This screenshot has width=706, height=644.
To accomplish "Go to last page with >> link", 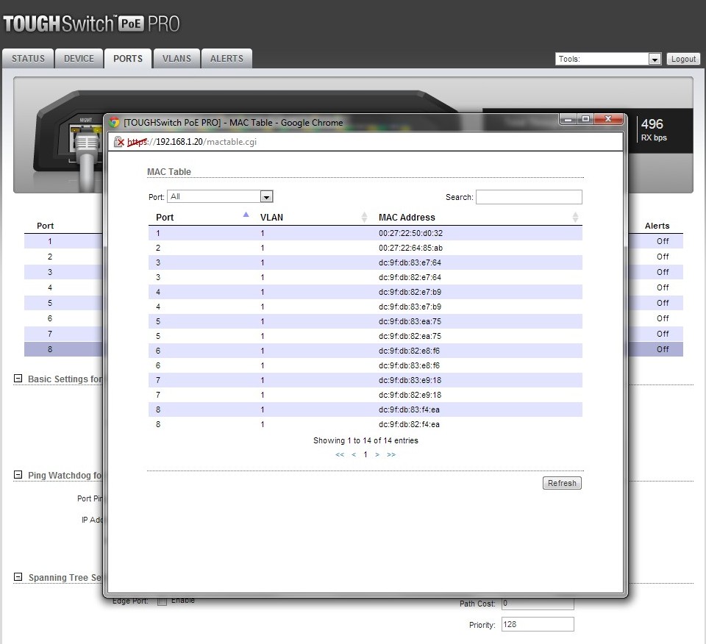I will point(391,454).
